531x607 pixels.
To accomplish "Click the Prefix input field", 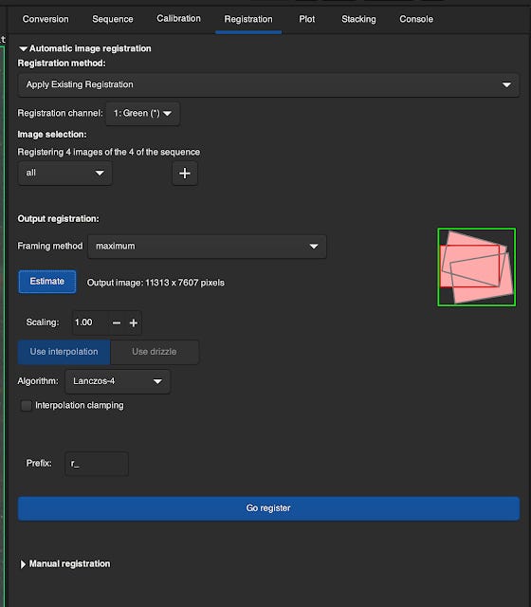I will coord(97,464).
